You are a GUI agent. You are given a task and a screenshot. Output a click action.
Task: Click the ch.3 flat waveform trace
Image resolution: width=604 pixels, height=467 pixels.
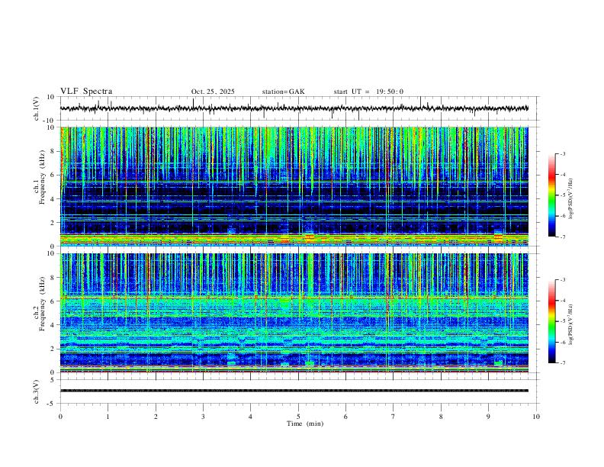(x=294, y=391)
